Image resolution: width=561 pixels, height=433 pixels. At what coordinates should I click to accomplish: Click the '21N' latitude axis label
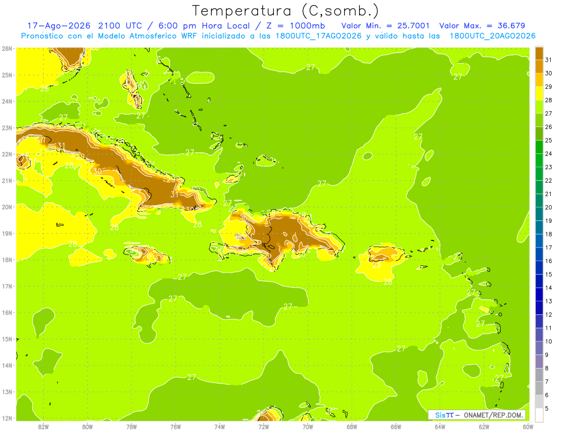point(7,180)
